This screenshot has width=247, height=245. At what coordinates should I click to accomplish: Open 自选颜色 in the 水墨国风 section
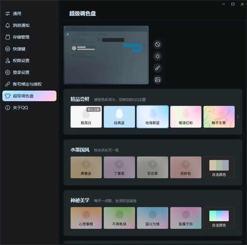219,167
